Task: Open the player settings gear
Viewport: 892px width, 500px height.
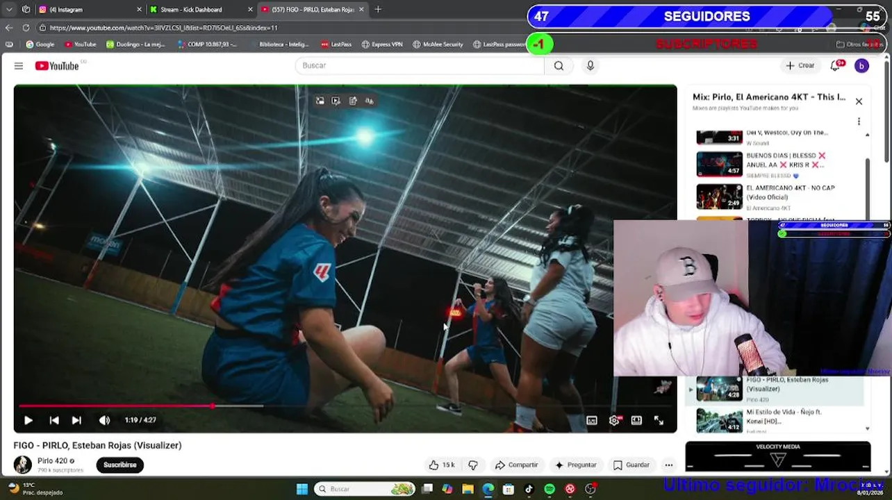Action: (x=615, y=420)
